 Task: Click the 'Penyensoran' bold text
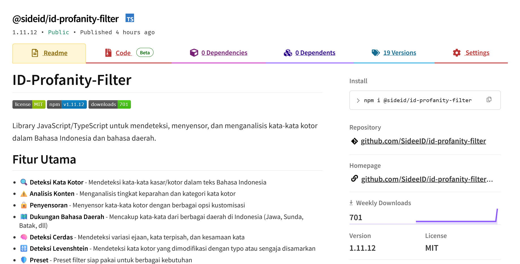tap(49, 205)
